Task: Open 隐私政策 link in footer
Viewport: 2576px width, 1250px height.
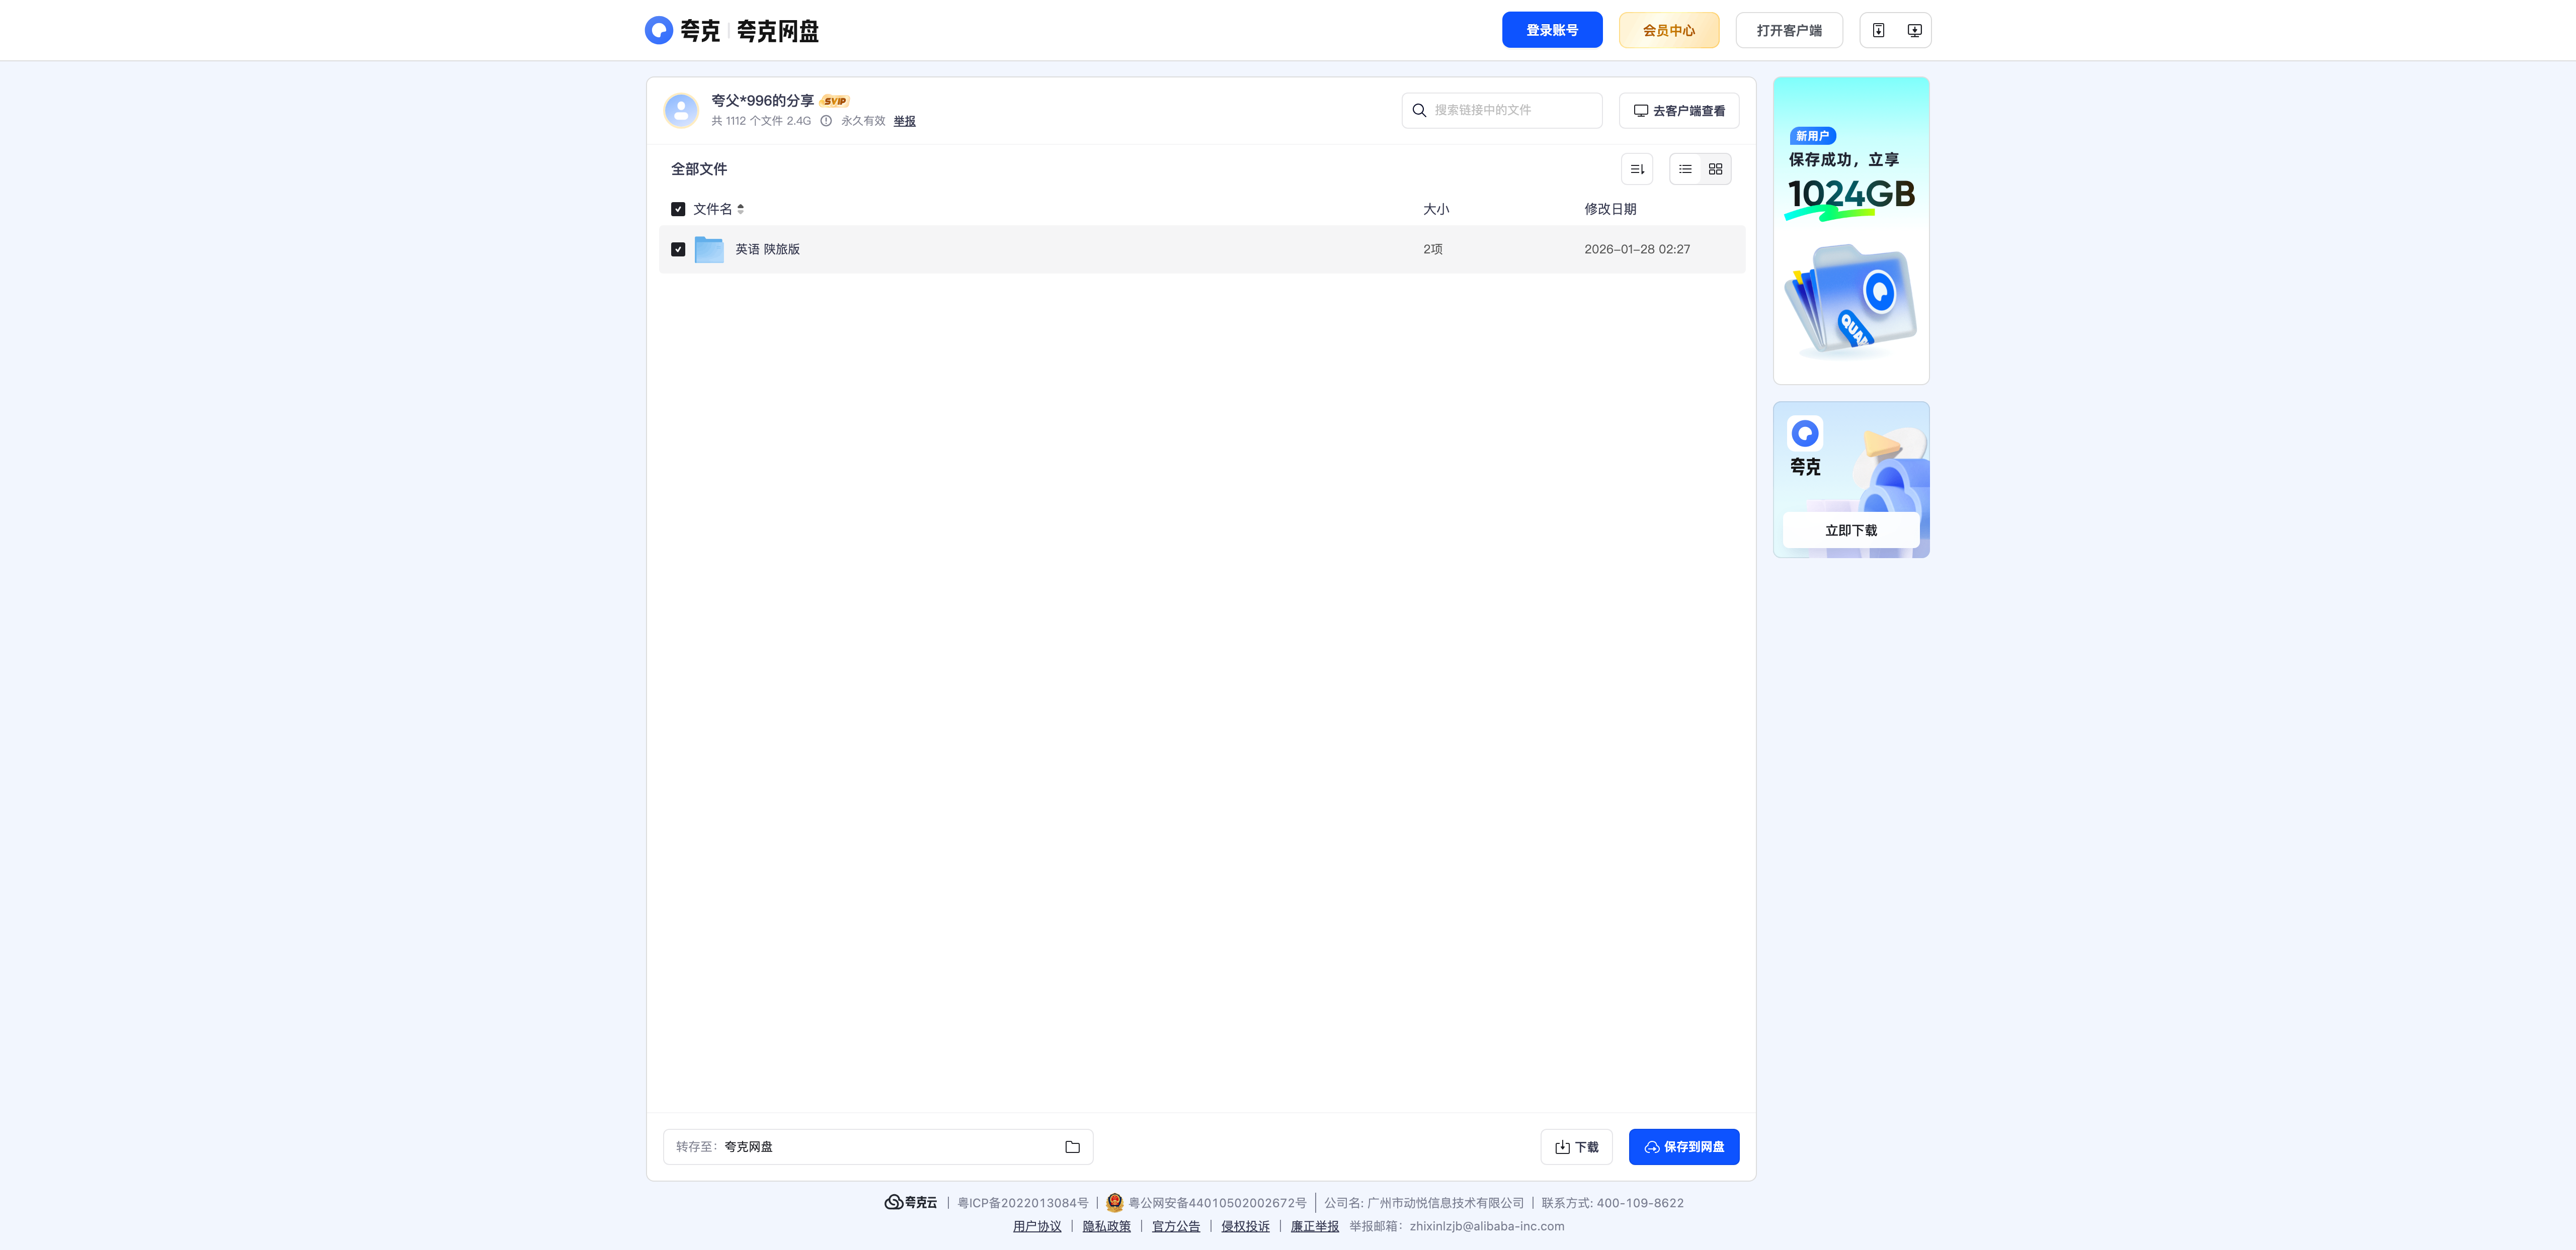Action: pos(1106,1226)
